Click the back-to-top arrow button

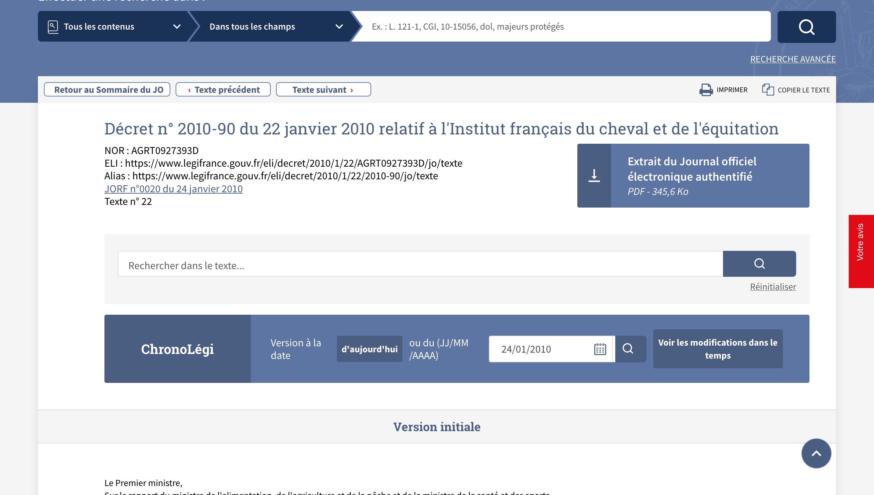(x=816, y=453)
